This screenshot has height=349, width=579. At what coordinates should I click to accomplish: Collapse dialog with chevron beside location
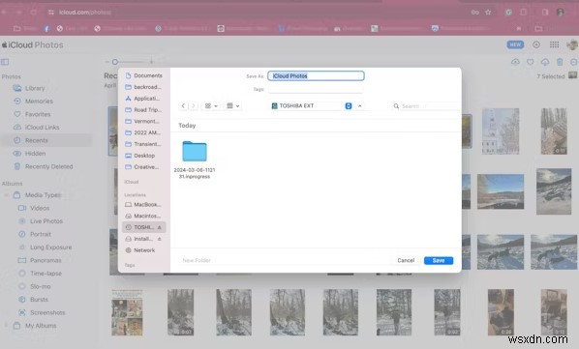click(x=359, y=106)
